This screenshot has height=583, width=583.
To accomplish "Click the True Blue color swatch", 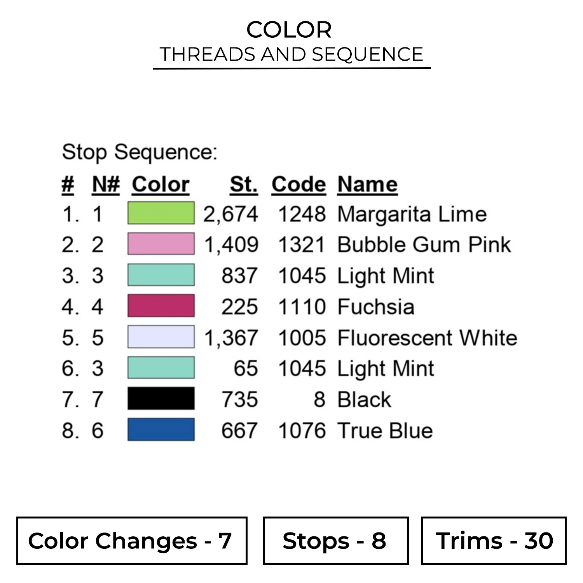I will pyautogui.click(x=161, y=429).
